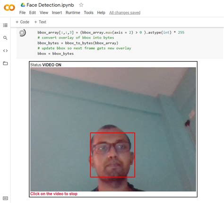The width and height of the screenshot is (224, 203).
Task: Open the Insert menu
Action: [x=57, y=13]
